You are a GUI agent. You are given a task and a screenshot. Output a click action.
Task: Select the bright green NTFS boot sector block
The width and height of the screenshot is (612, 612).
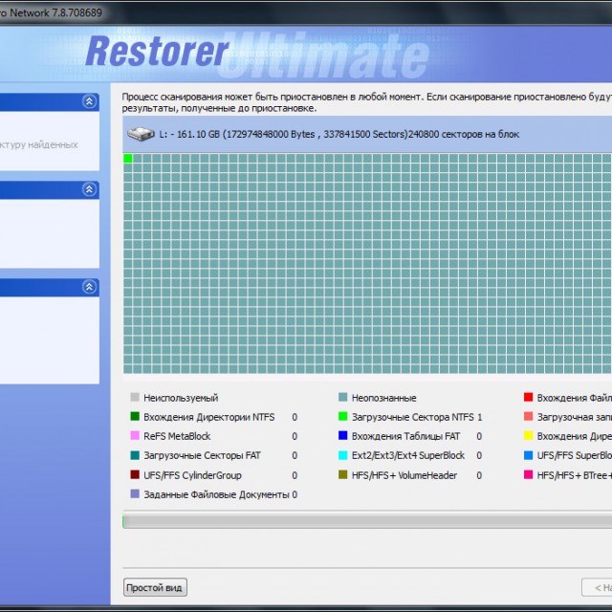click(x=128, y=158)
